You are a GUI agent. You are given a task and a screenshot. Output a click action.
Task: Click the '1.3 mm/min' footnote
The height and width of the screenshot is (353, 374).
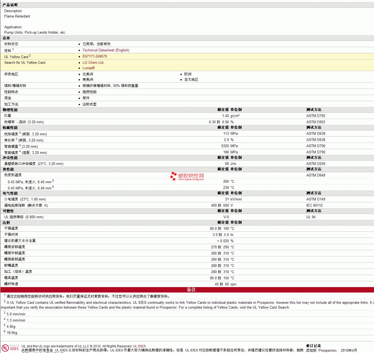16,320
